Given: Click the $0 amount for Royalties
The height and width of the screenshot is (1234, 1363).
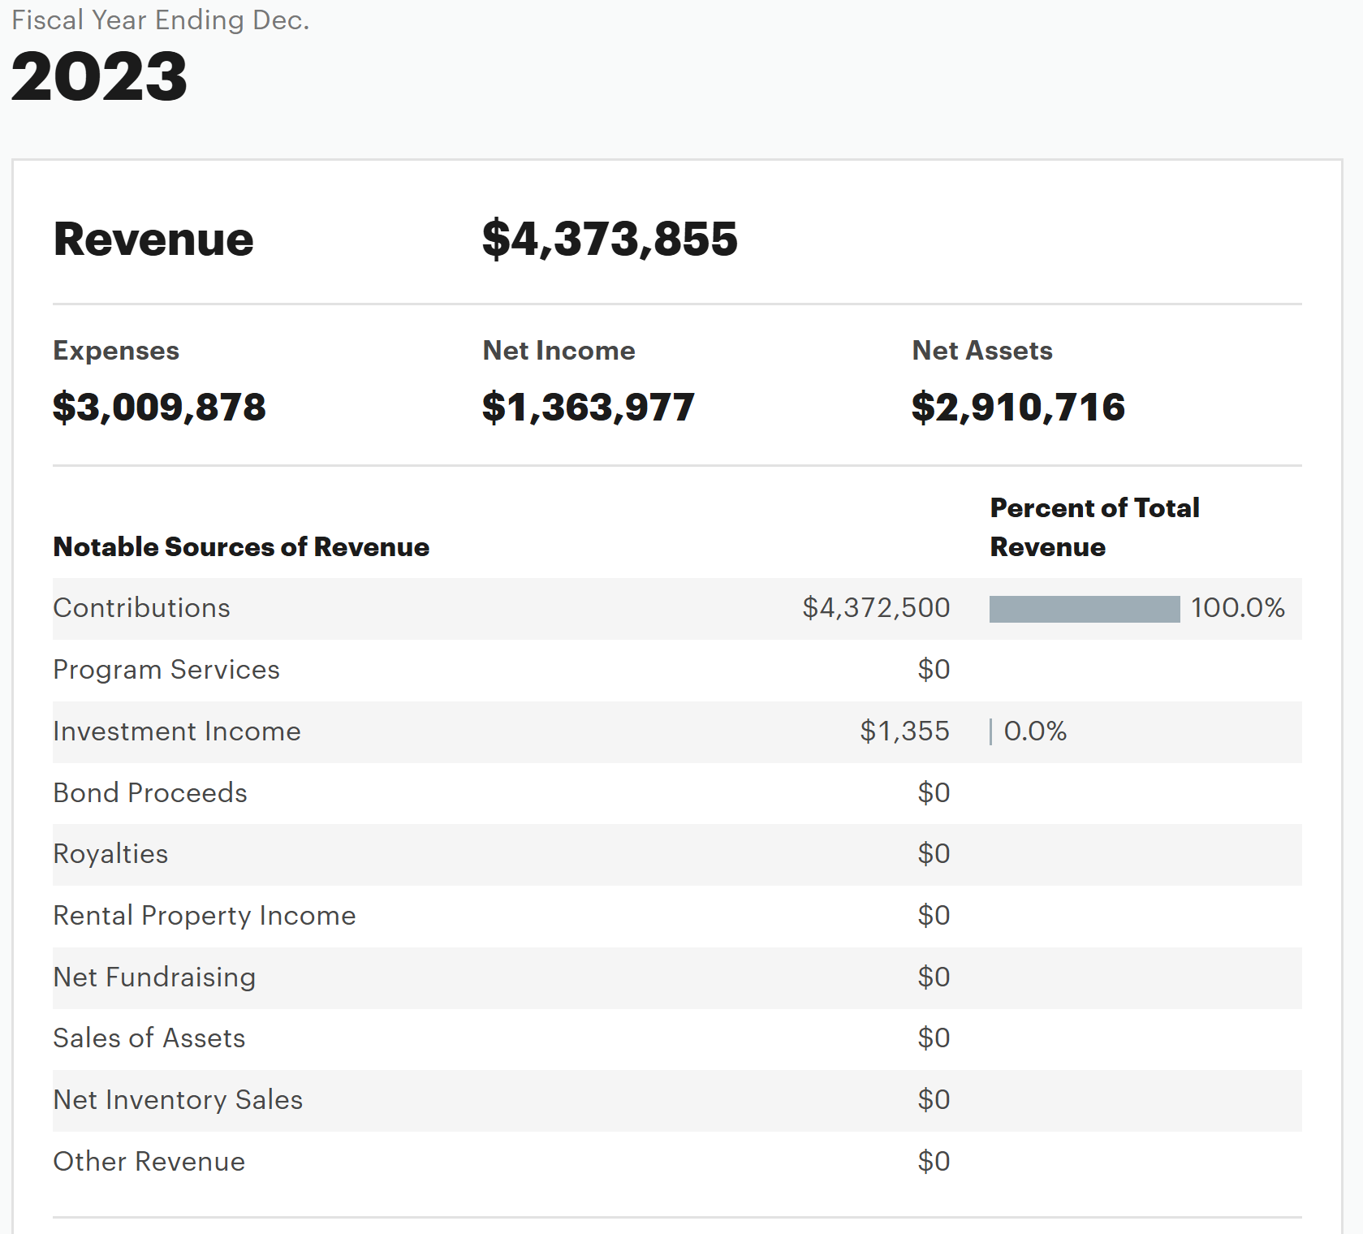Looking at the screenshot, I should (x=934, y=854).
